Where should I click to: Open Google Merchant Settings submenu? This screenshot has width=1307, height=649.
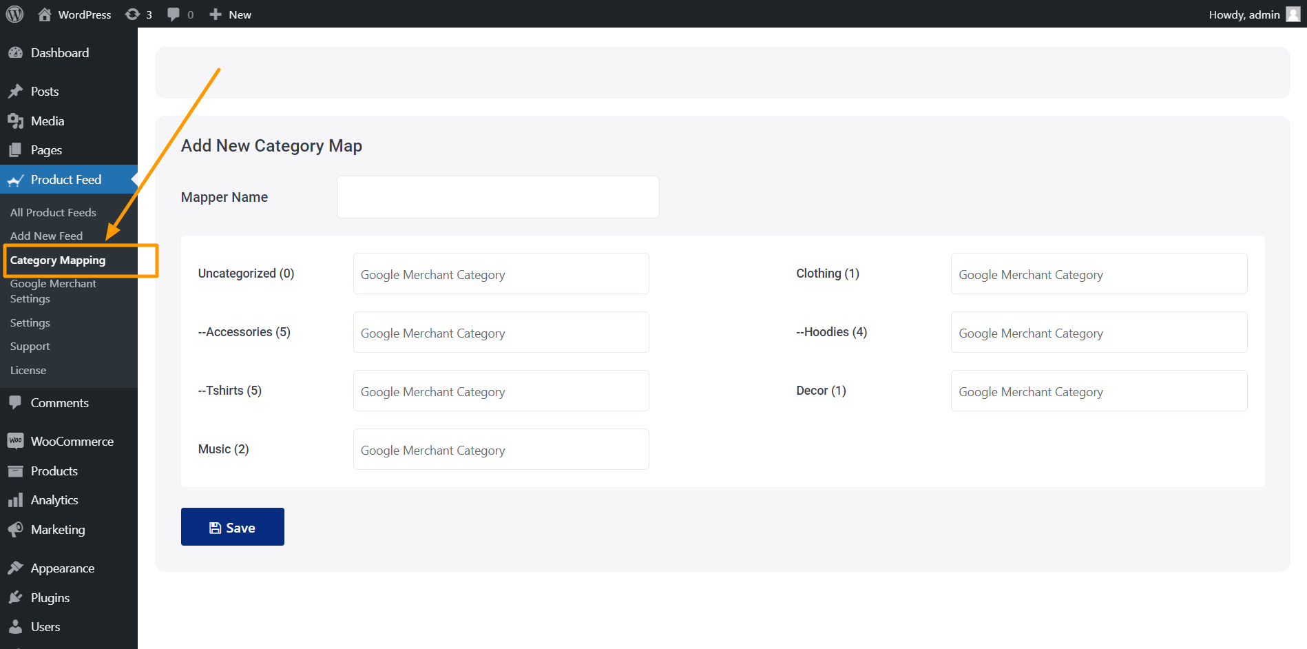click(53, 291)
